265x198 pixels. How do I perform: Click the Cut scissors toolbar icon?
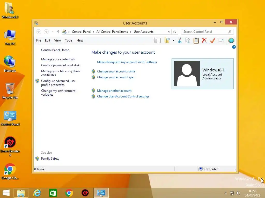click(x=180, y=40)
